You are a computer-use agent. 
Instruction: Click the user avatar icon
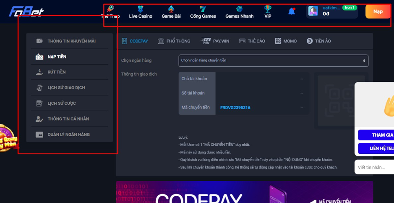click(313, 11)
